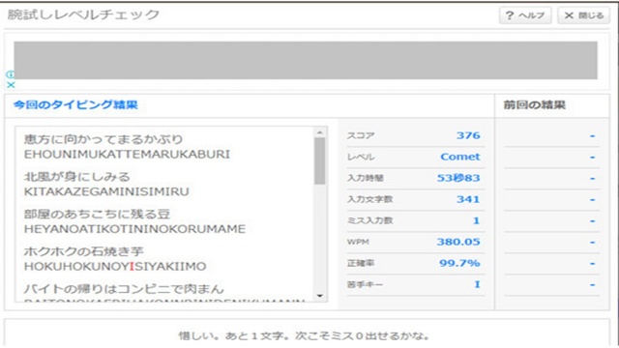Image resolution: width=619 pixels, height=348 pixels.
Task: Click the スコア label
Action: click(361, 135)
